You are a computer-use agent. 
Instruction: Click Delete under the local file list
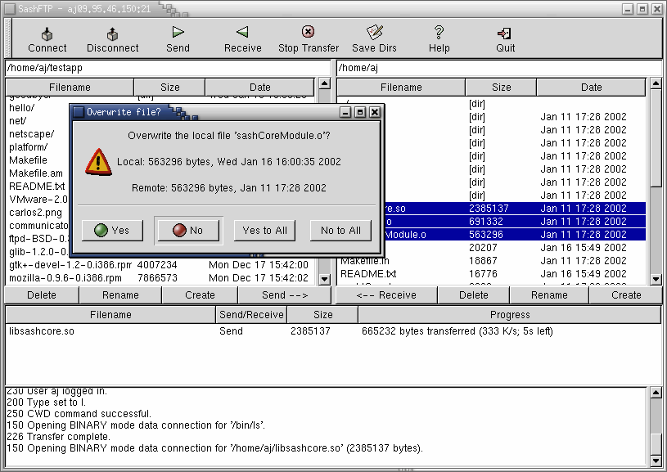(42, 295)
